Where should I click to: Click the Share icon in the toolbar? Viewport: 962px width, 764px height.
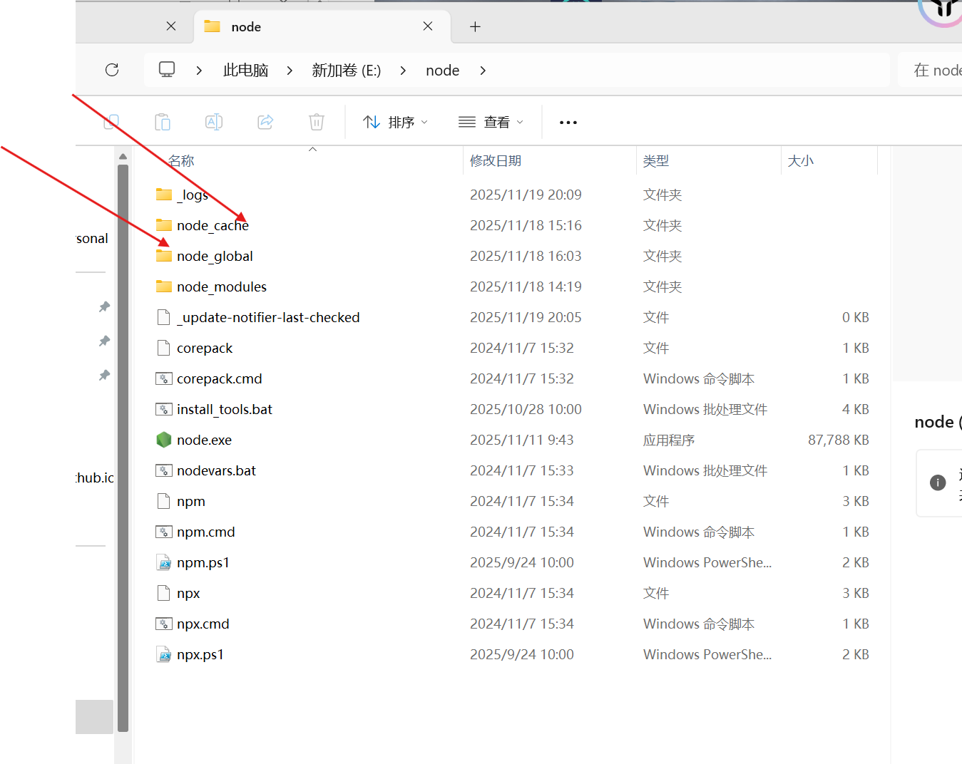coord(265,122)
